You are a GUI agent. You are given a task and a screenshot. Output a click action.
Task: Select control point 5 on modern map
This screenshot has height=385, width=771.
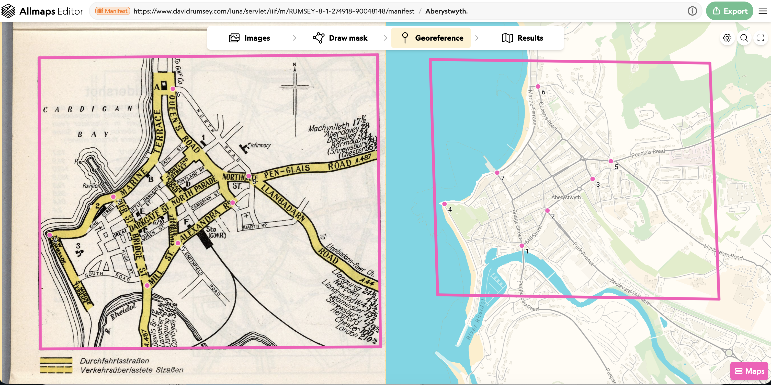tap(611, 161)
